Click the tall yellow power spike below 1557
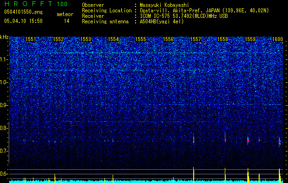The width and height of the screenshot is (288, 183). (194, 175)
